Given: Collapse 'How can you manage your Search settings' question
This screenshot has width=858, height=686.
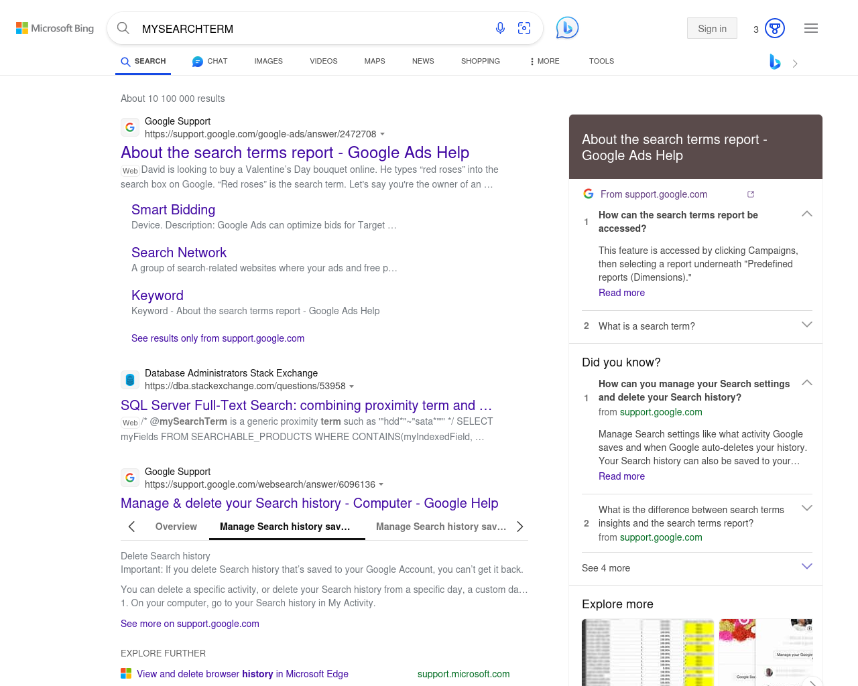Looking at the screenshot, I should point(807,383).
